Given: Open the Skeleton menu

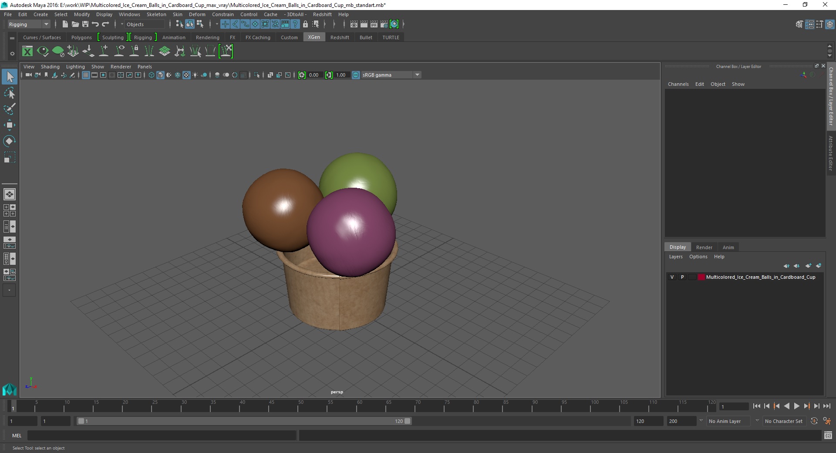Looking at the screenshot, I should (156, 14).
